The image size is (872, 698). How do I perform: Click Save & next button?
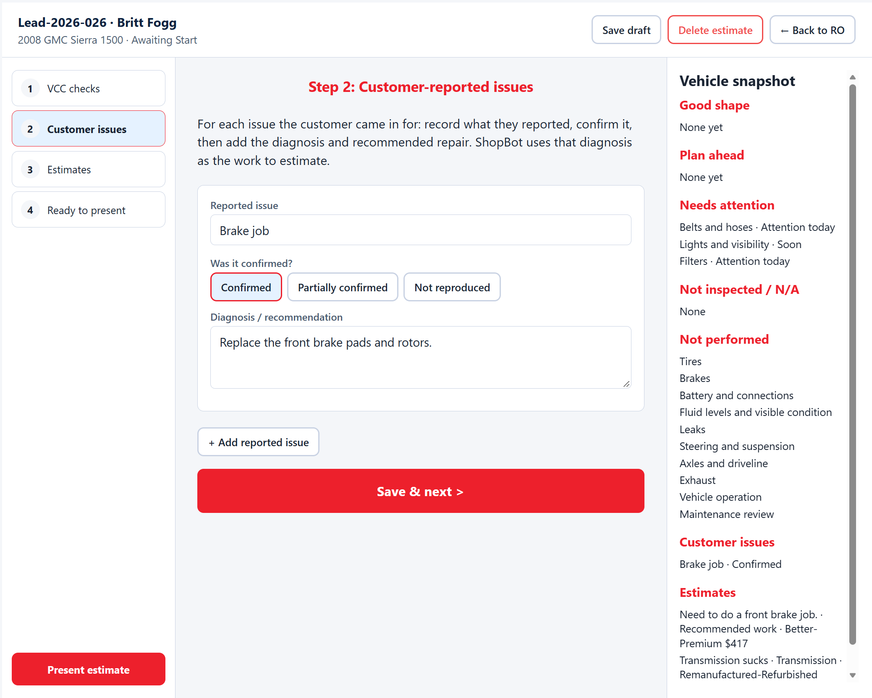pos(421,491)
